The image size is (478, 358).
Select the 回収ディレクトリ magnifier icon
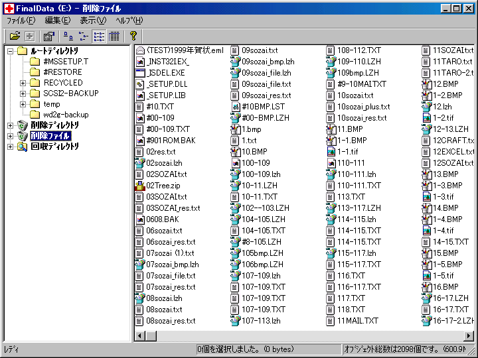[23, 147]
